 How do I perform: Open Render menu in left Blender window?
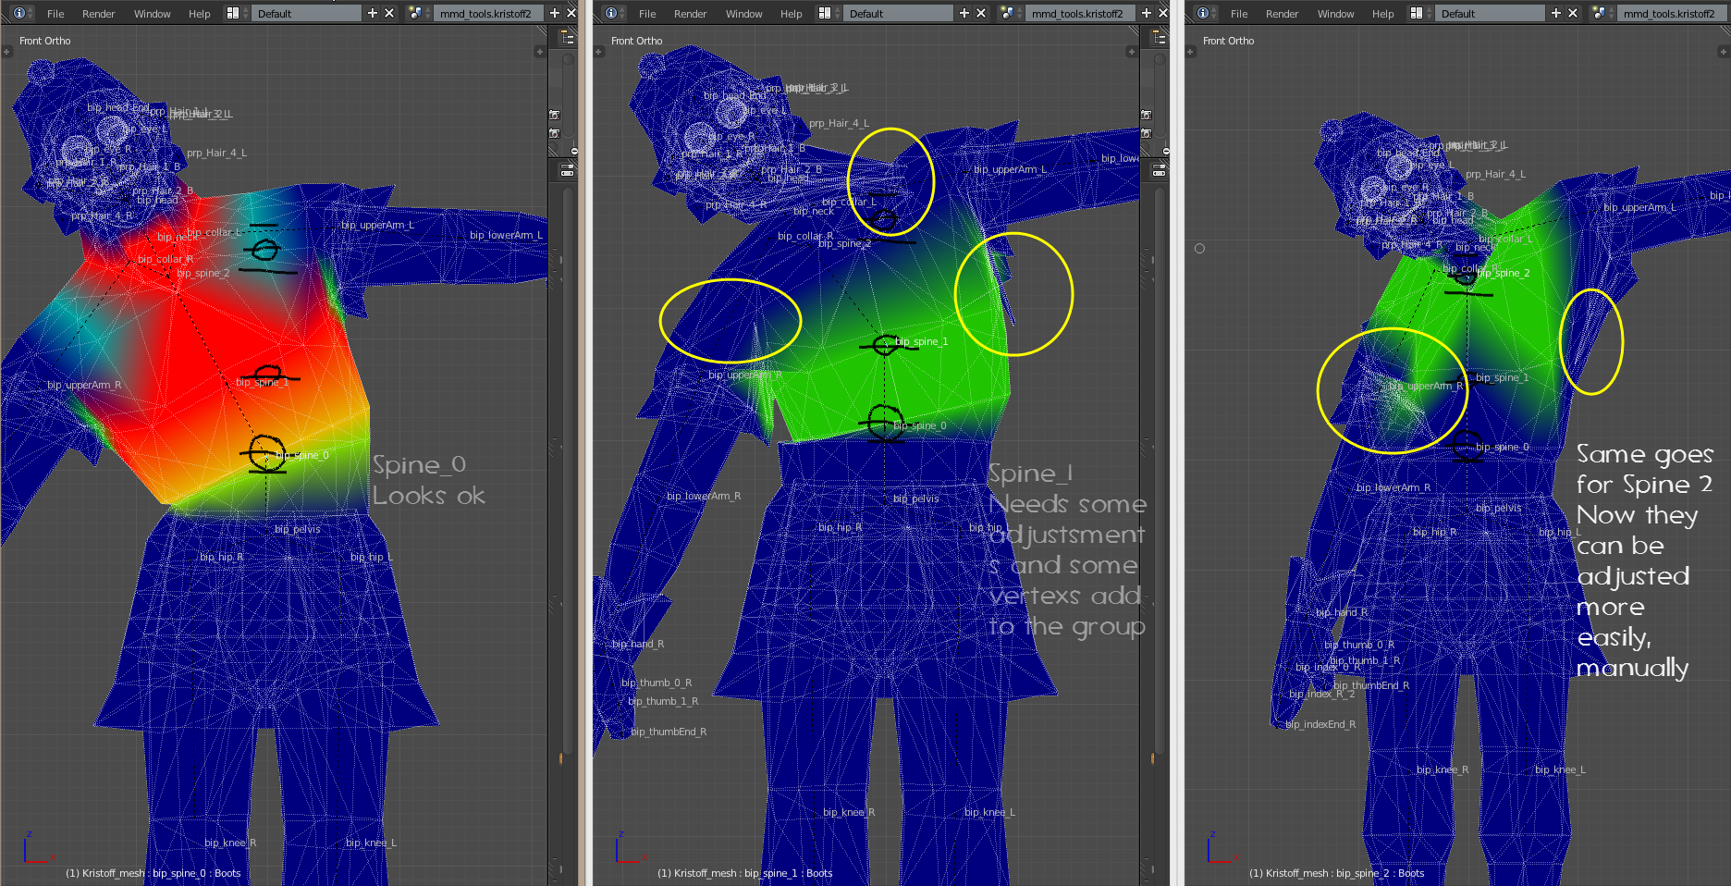99,14
